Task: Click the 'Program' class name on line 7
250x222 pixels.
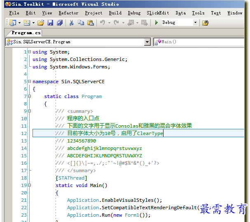Action: click(x=92, y=96)
